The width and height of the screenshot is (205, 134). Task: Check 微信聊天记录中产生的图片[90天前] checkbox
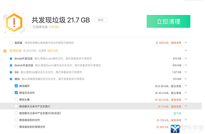click(x=16, y=113)
